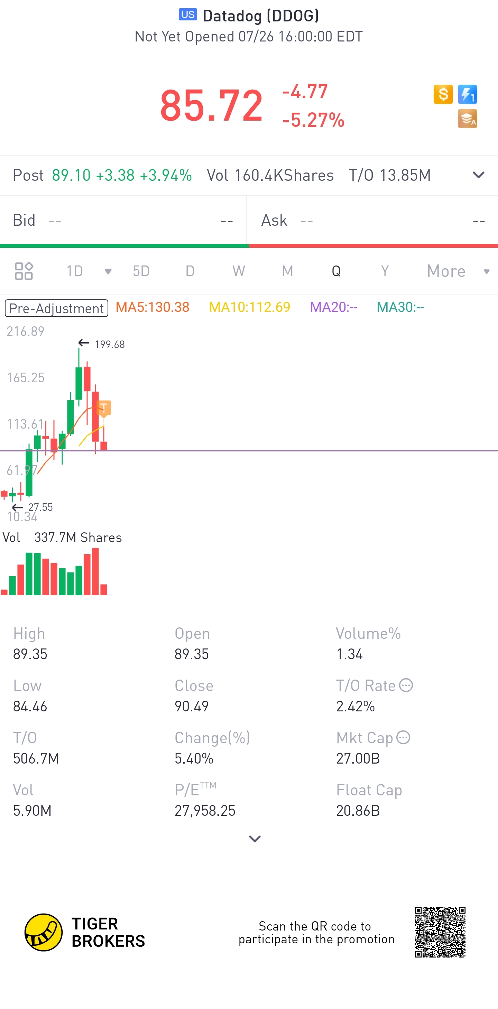Viewport: 498px width, 1009px height.
Task: Open the 1D timeframe dropdown arrow
Action: (108, 271)
